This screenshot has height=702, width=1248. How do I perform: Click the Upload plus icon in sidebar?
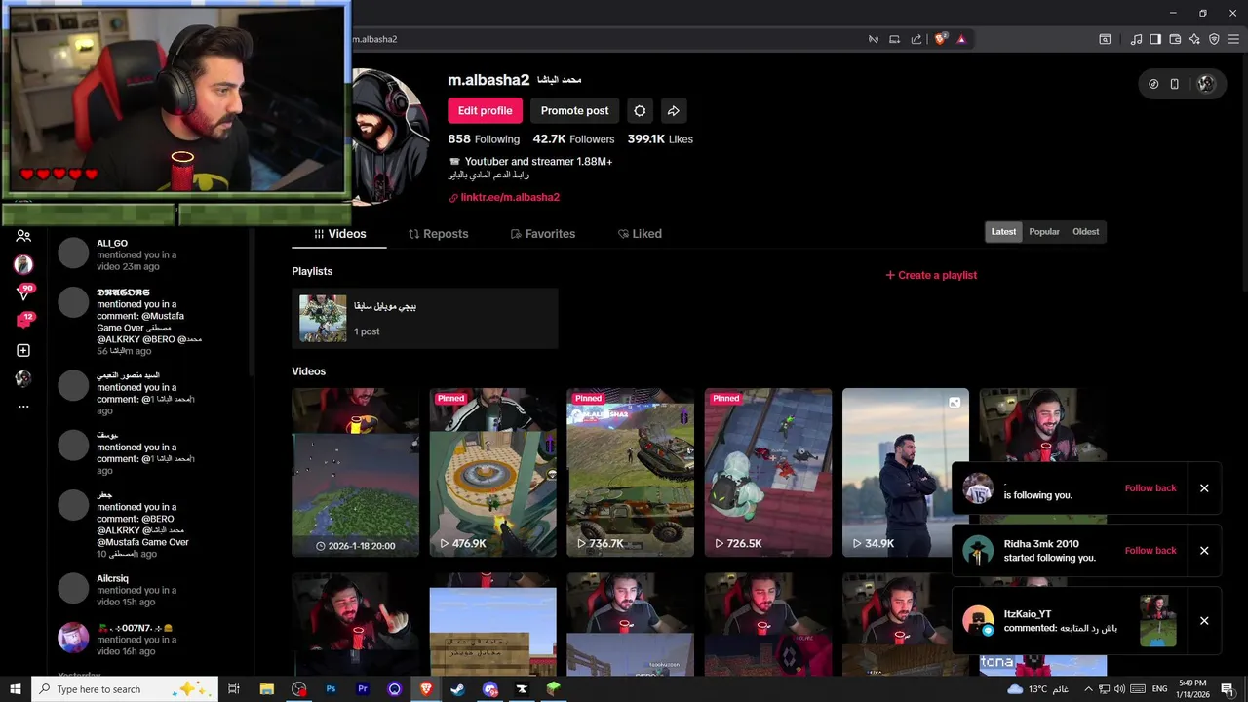[23, 350]
